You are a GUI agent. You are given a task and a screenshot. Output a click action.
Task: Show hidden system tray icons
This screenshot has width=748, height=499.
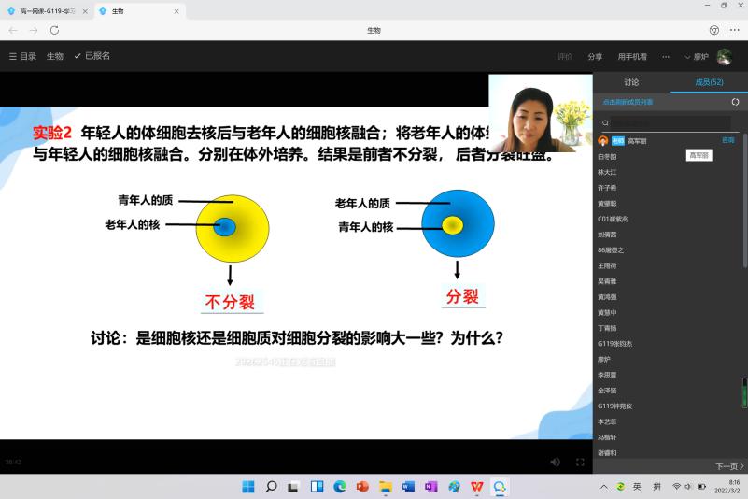coord(604,487)
